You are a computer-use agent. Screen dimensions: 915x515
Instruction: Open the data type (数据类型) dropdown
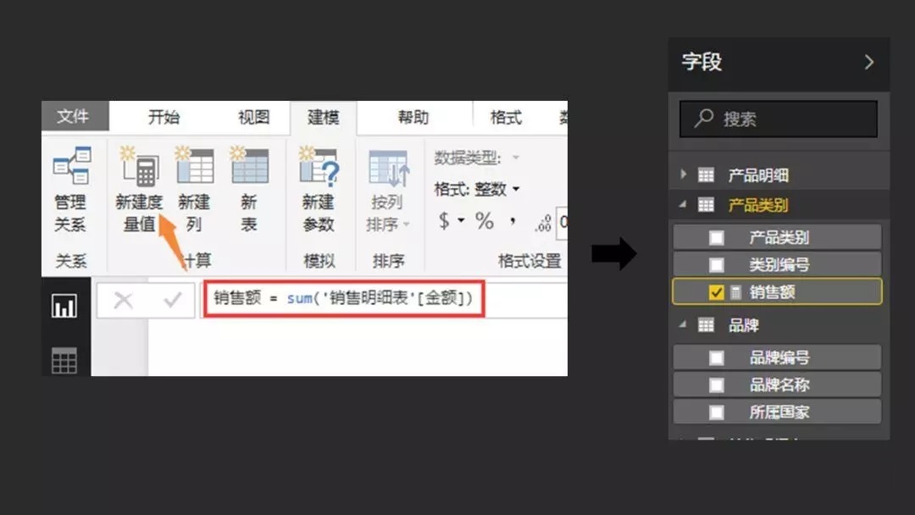pyautogui.click(x=515, y=158)
